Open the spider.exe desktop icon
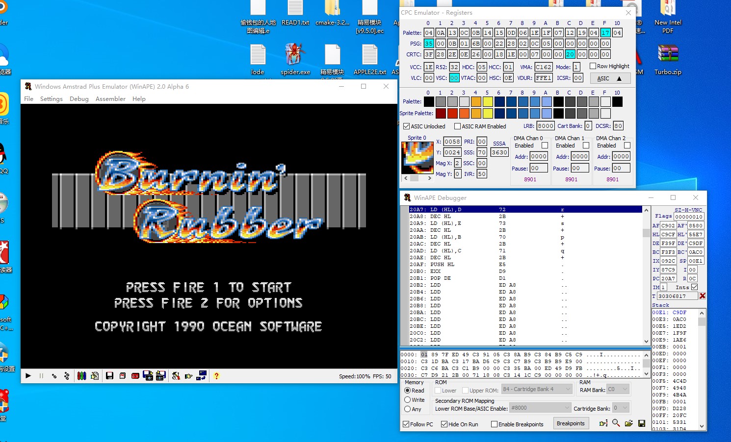 [x=295, y=59]
